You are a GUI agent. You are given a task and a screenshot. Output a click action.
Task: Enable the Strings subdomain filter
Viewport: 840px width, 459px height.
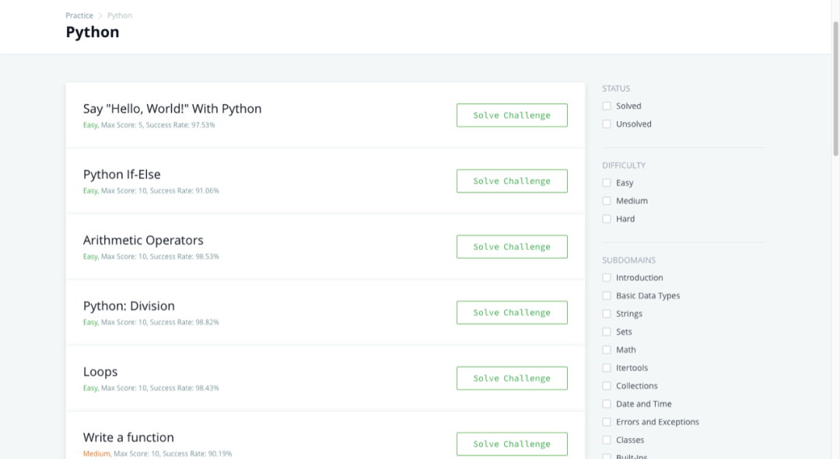point(607,314)
